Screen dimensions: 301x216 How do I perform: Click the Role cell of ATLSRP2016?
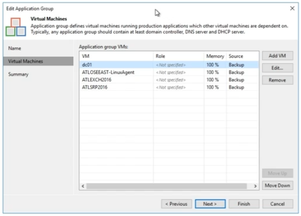pyautogui.click(x=171, y=88)
